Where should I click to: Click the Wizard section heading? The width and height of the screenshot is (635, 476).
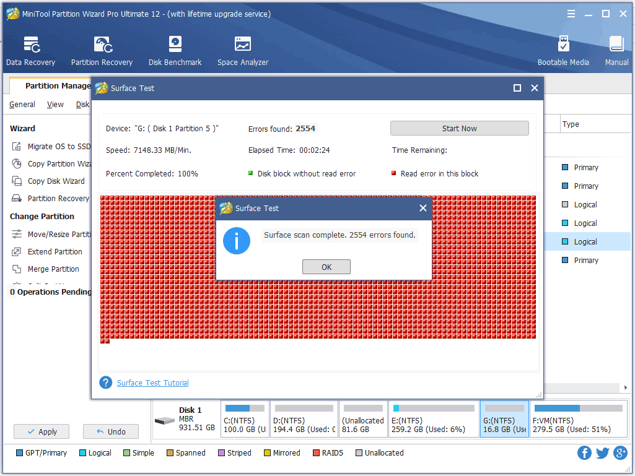coord(23,128)
